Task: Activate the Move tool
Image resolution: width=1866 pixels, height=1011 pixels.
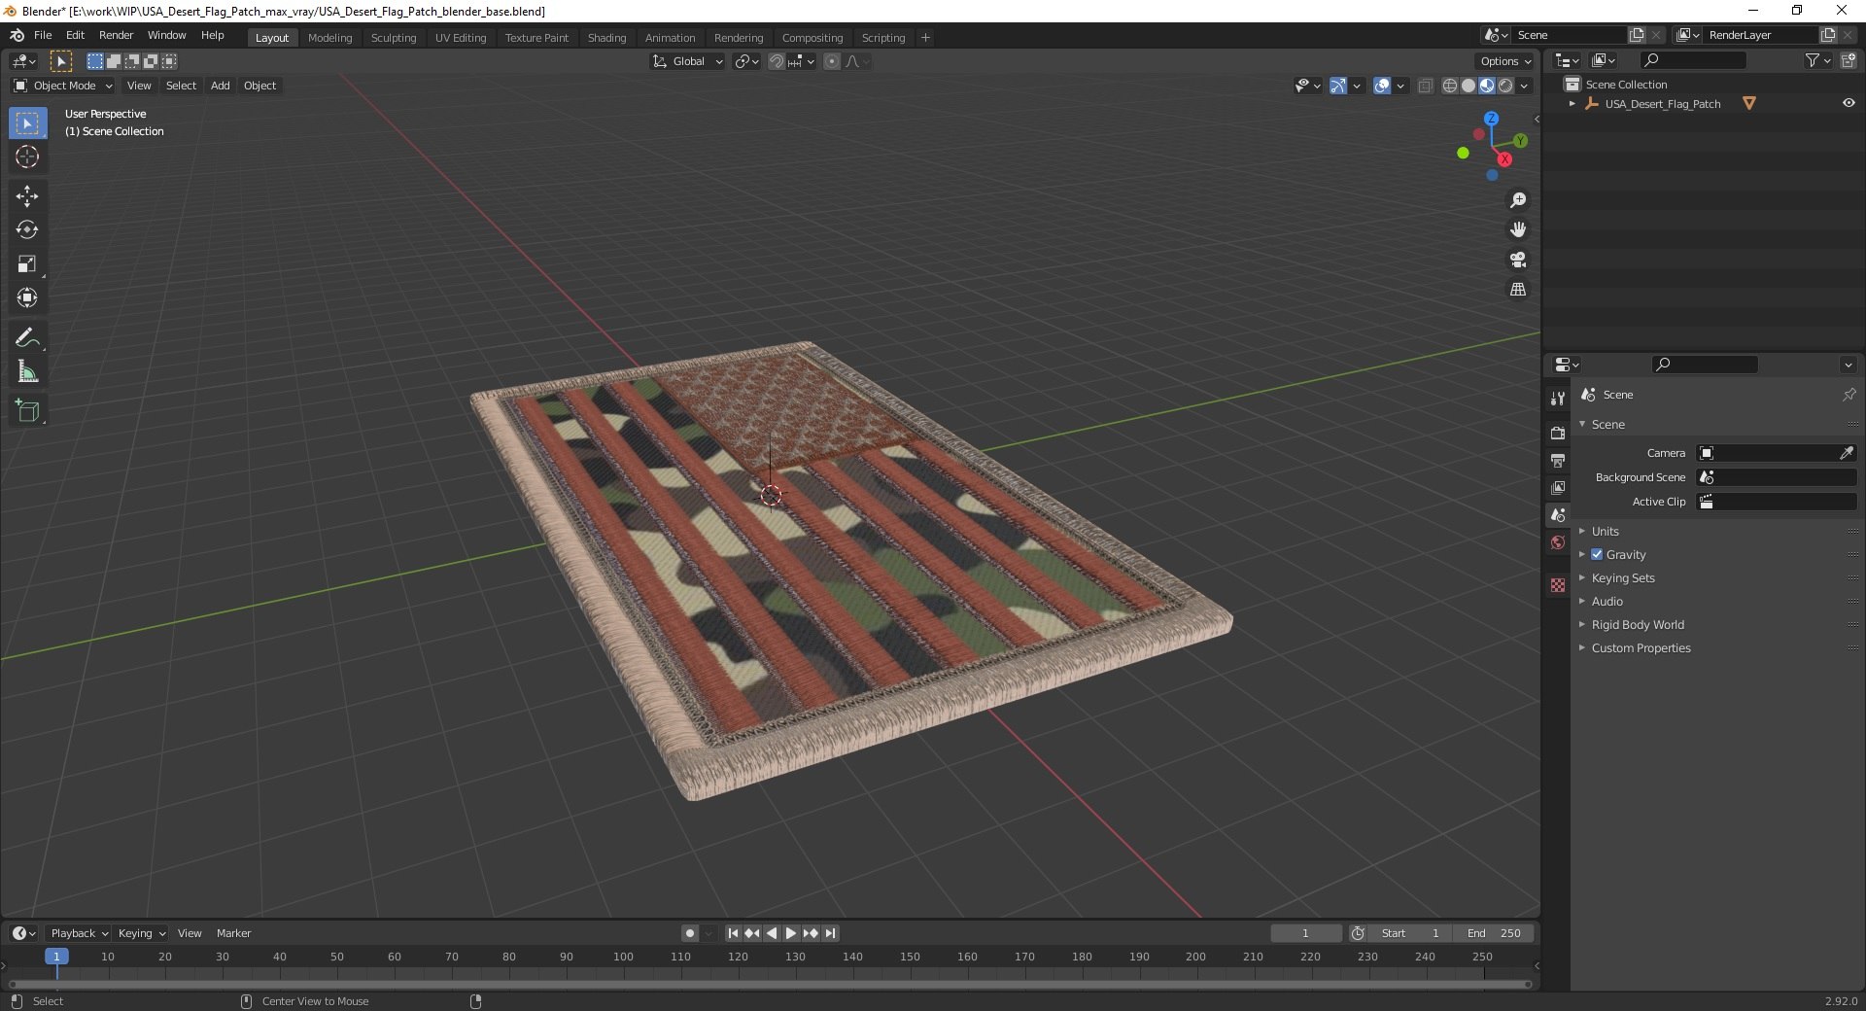Action: [27, 196]
